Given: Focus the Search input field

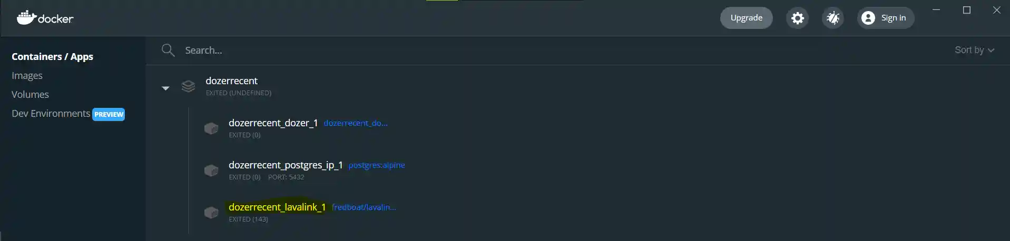Looking at the screenshot, I should [564, 50].
